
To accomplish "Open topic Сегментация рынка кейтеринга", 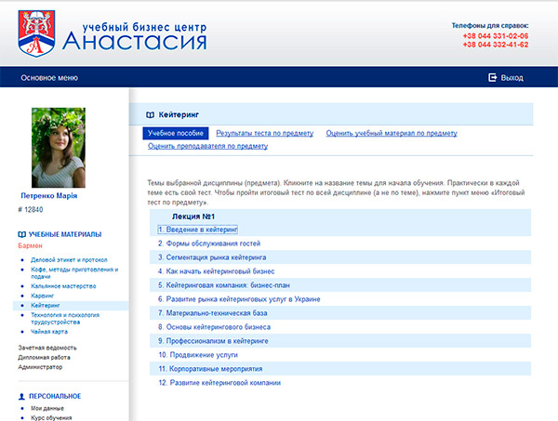I will (212, 257).
